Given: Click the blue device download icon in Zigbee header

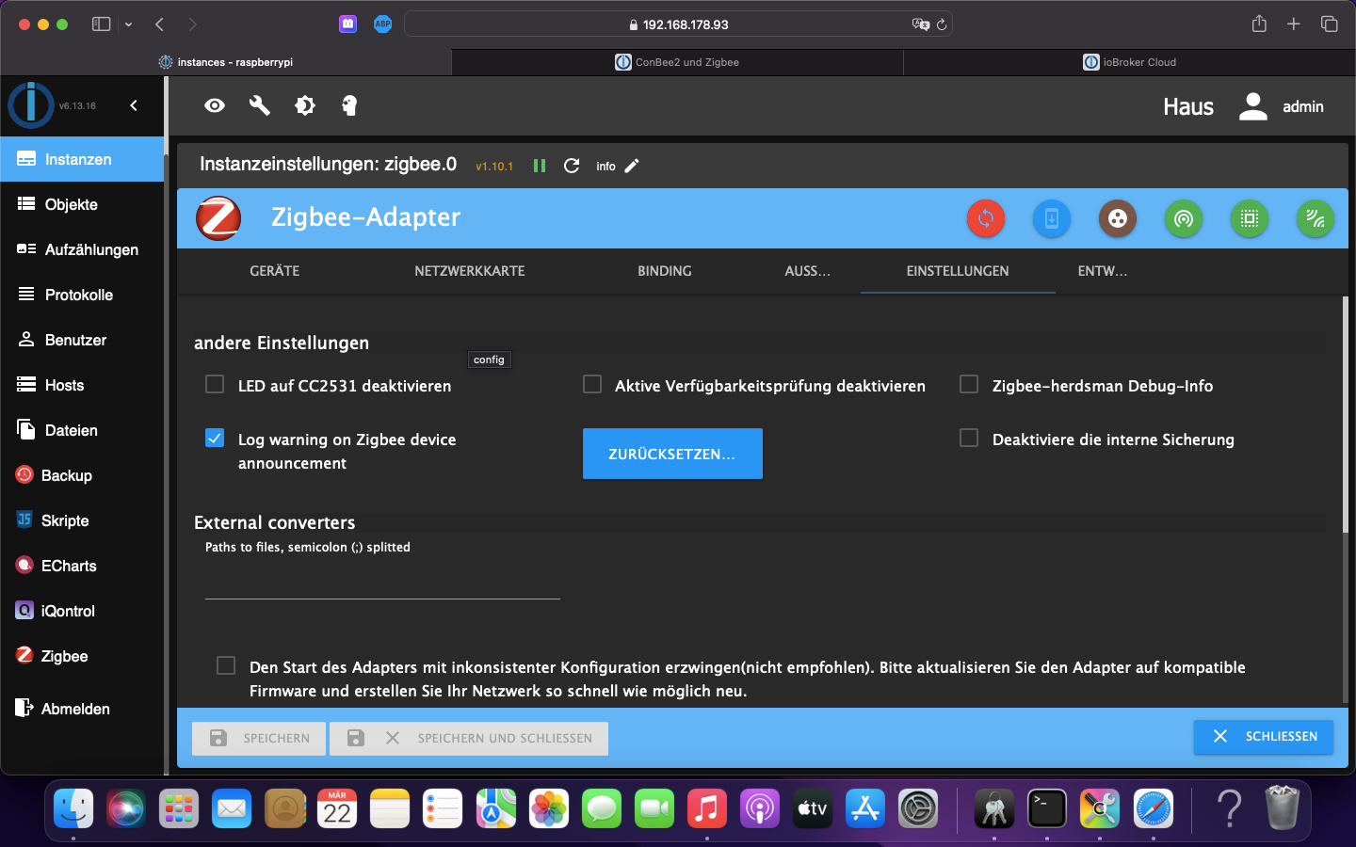Looking at the screenshot, I should coord(1052,218).
